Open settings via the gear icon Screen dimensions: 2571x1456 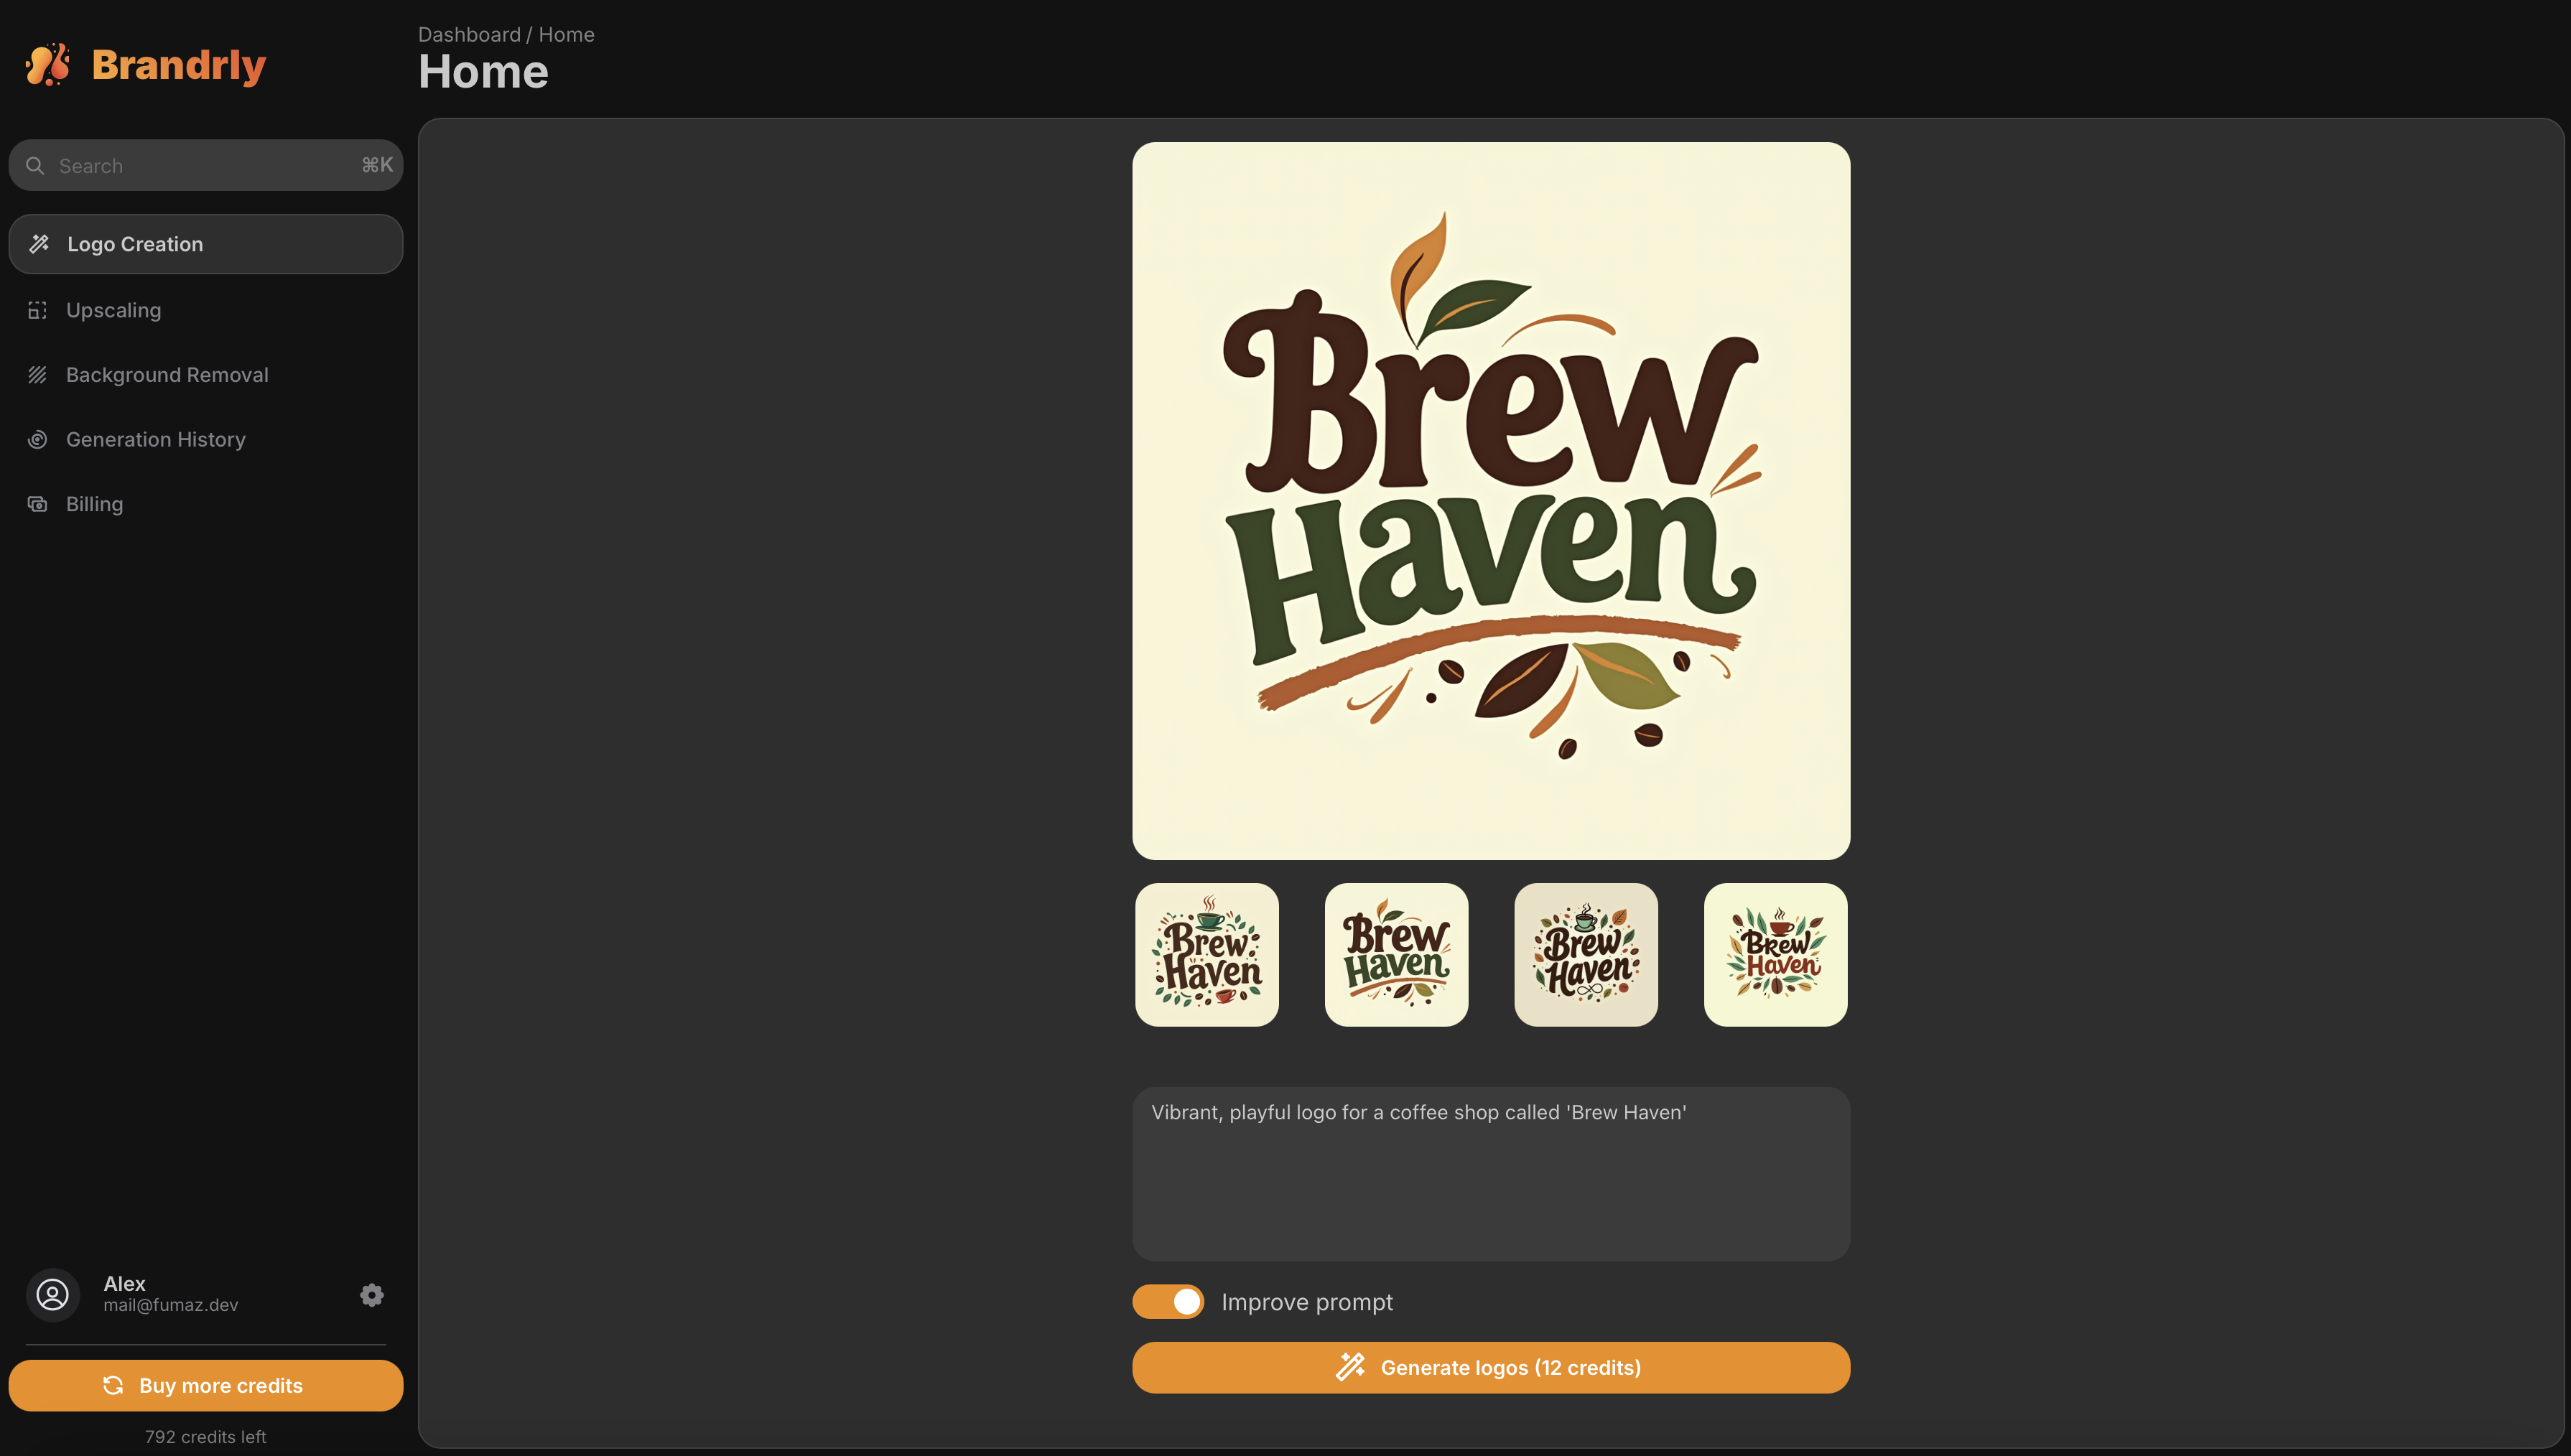(372, 1295)
